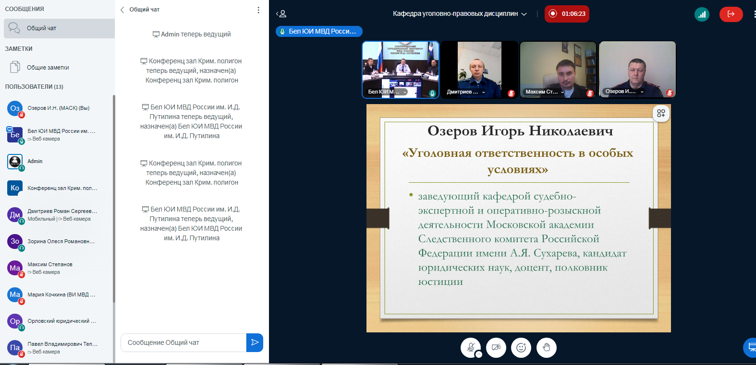Viewport: 756px width, 365px height.
Task: Open the reactions smiley button
Action: [x=521, y=348]
